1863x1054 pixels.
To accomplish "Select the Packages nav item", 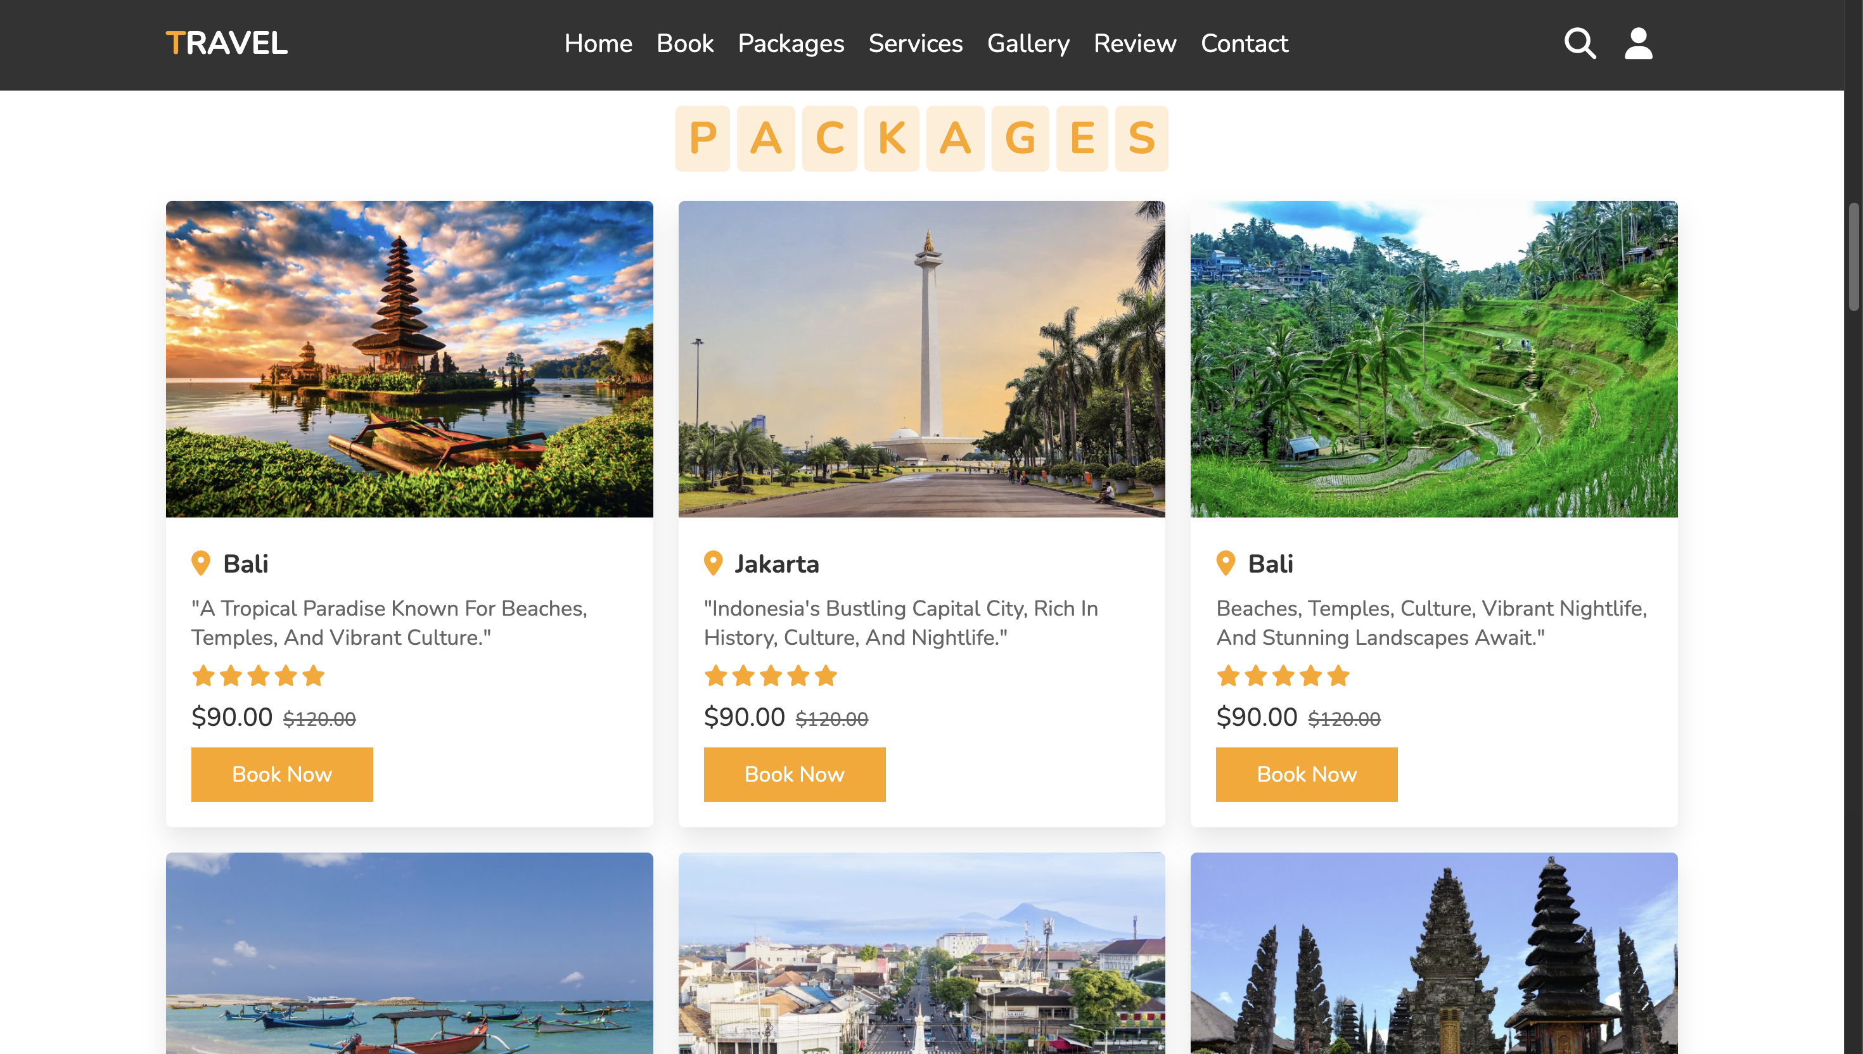I will (791, 44).
